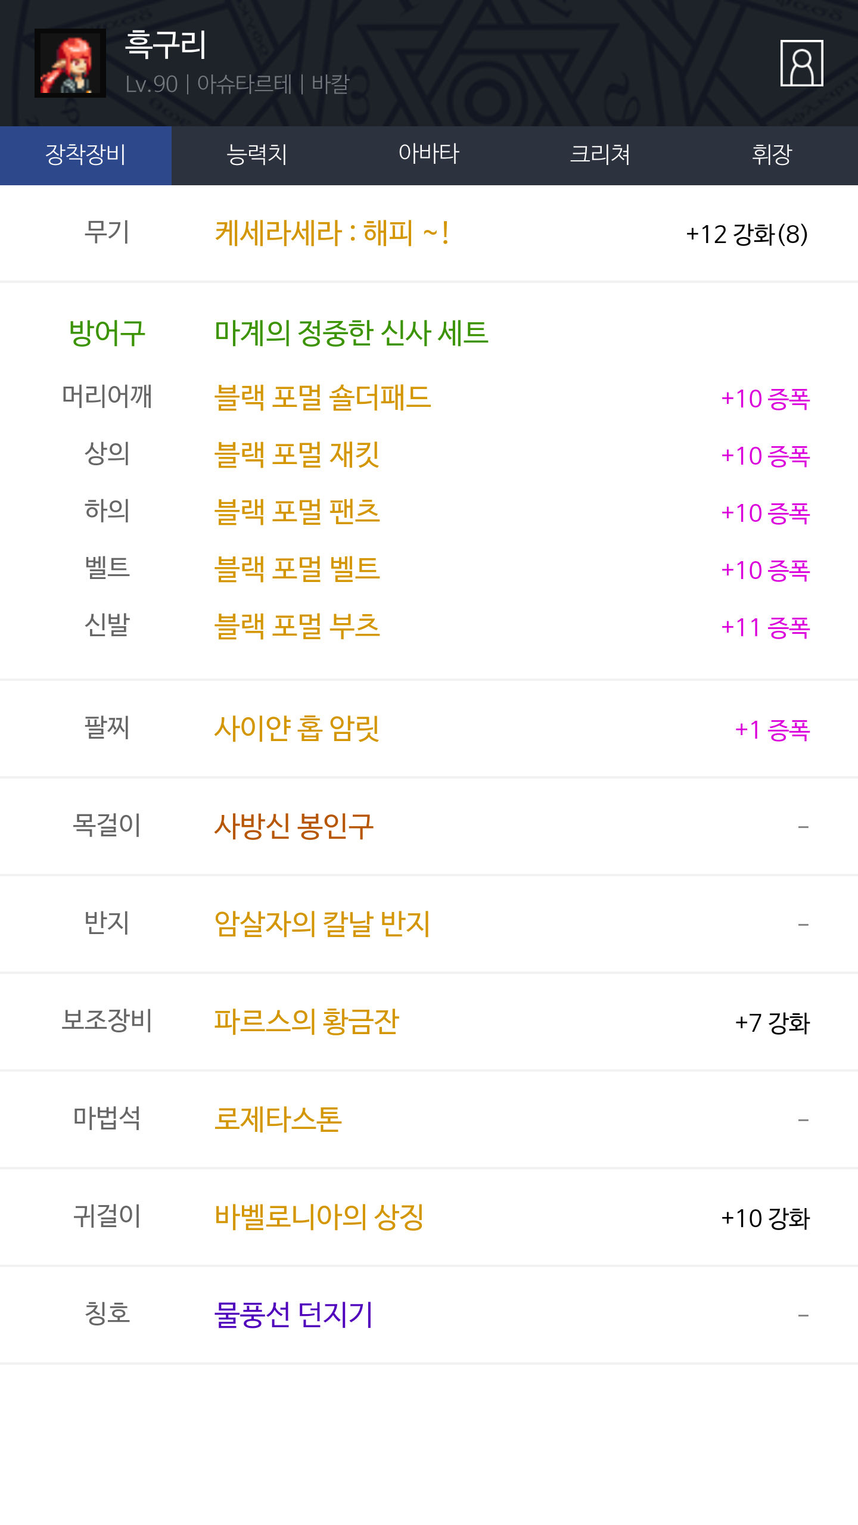The width and height of the screenshot is (858, 1525).
Task: Open the 블랙 포멀 재킷 item
Action: click(297, 455)
